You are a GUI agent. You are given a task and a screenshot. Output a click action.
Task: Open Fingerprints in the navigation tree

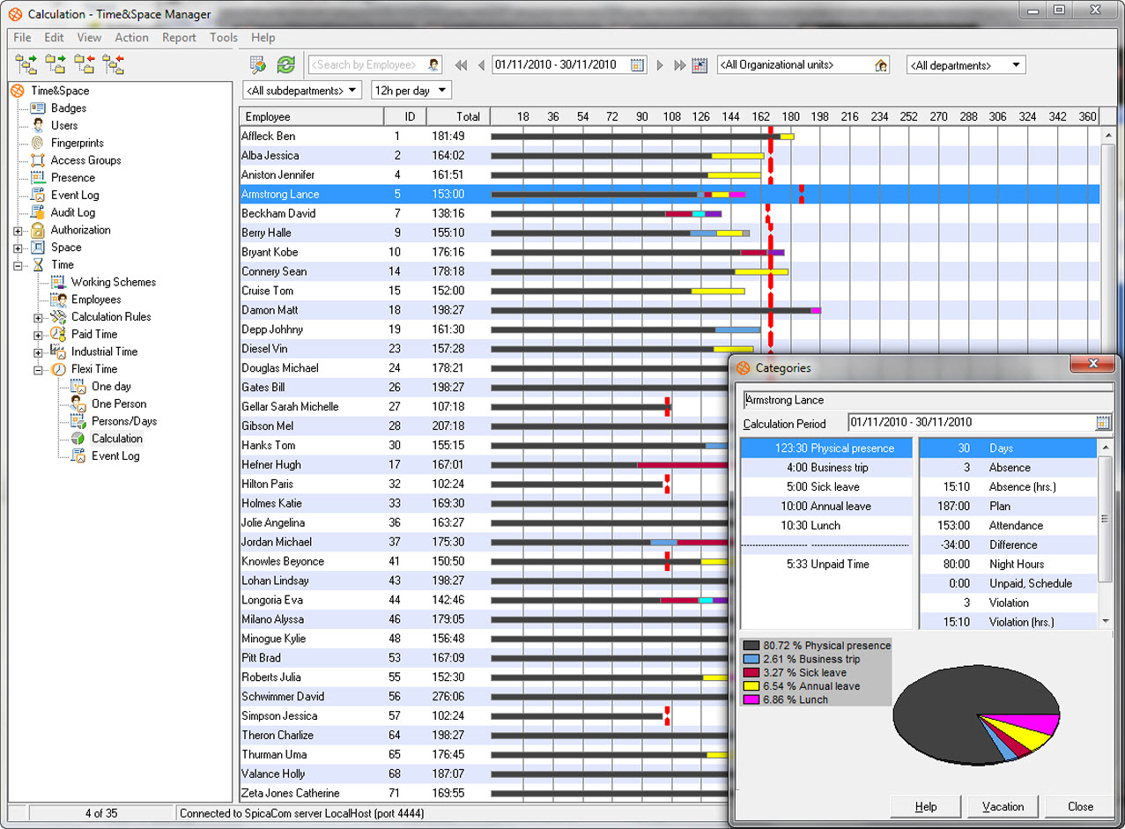point(78,143)
